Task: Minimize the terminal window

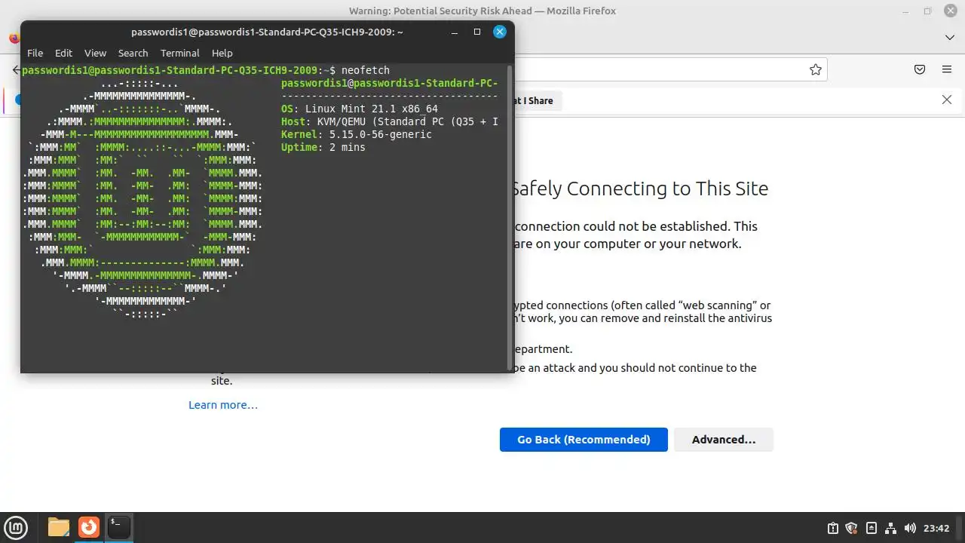Action: click(x=455, y=32)
